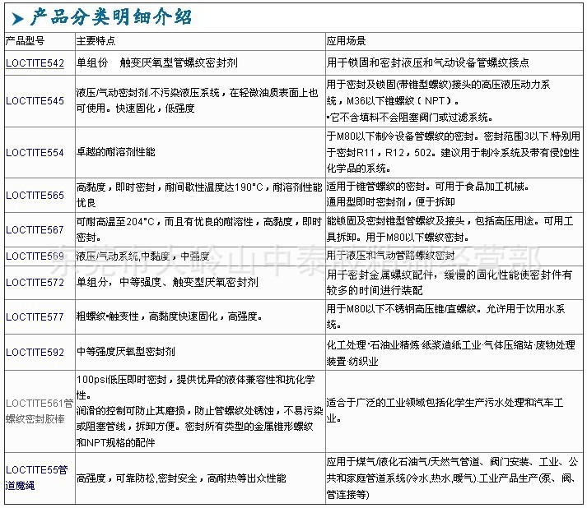
Task: Select the 中等强度厌氧型密封剂 cell
Action: pyautogui.click(x=200, y=352)
